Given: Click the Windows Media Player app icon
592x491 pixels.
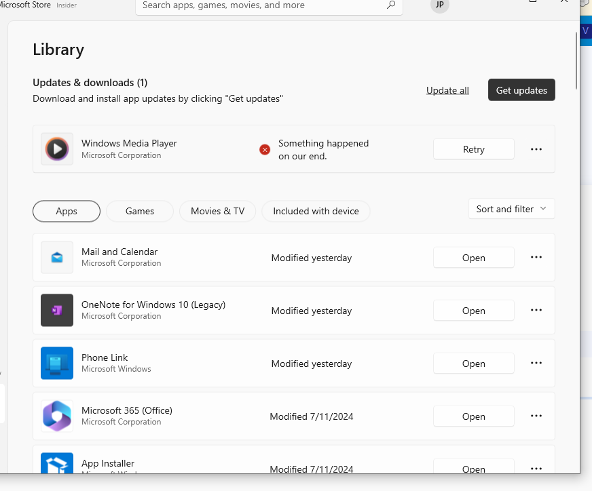Looking at the screenshot, I should tap(57, 149).
